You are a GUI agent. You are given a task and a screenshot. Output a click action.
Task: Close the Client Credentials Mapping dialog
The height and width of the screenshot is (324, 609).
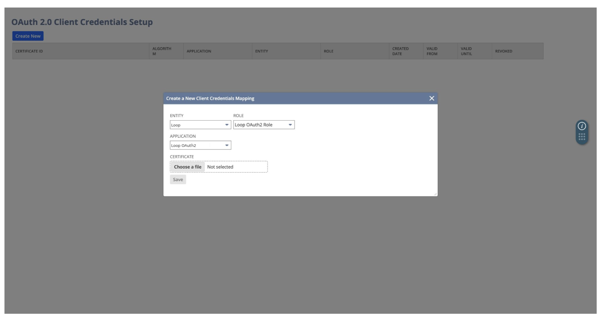(432, 98)
